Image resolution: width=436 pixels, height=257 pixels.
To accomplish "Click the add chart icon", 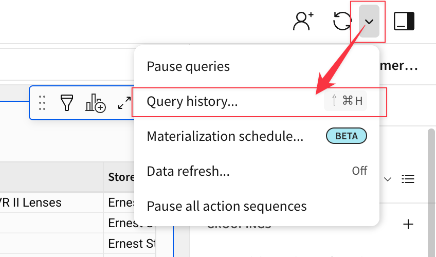I will coord(96,103).
